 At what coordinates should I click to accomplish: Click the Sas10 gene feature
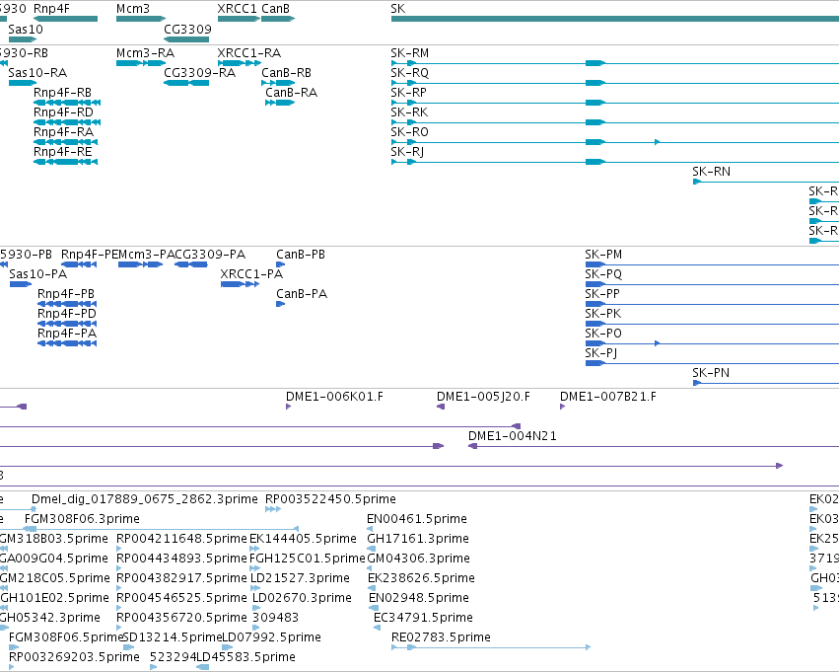tap(23, 39)
